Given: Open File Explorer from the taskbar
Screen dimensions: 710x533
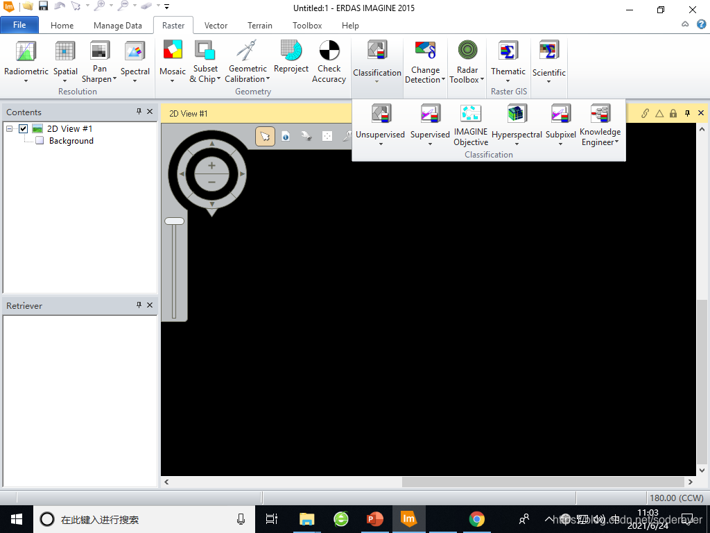Looking at the screenshot, I should [306, 519].
